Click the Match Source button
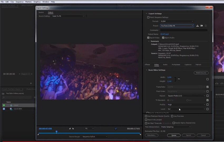The width and height of the screenshot is (224, 142). pyautogui.click(x=201, y=73)
